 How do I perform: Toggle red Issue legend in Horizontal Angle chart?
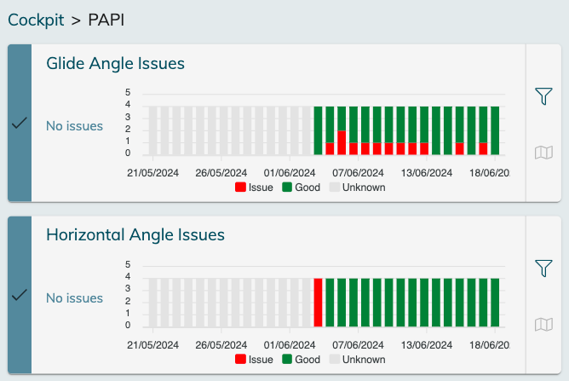(254, 360)
